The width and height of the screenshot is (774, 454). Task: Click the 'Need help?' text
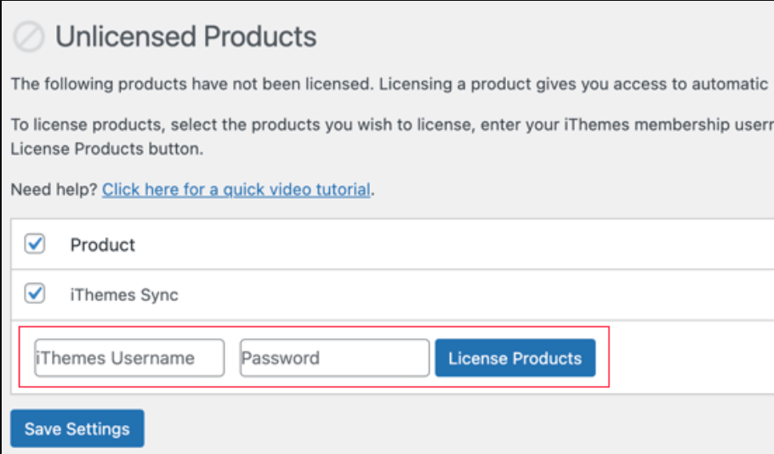coord(54,190)
